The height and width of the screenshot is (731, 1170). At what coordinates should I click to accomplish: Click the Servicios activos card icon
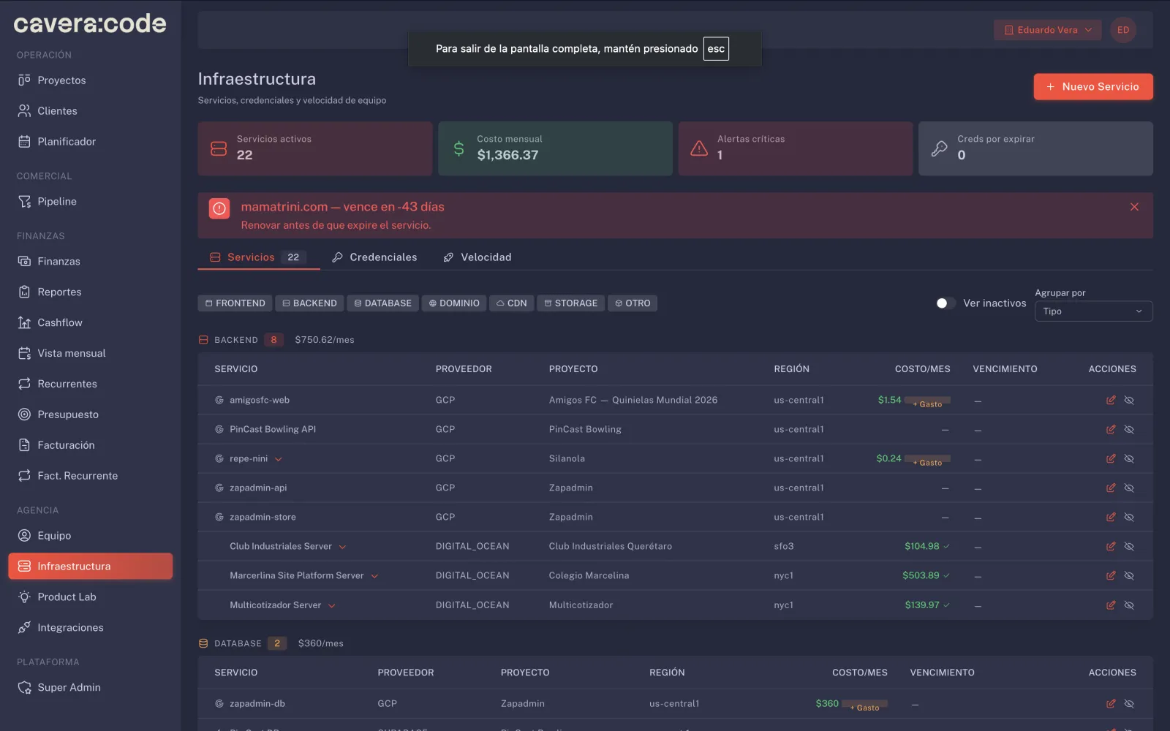(x=219, y=148)
